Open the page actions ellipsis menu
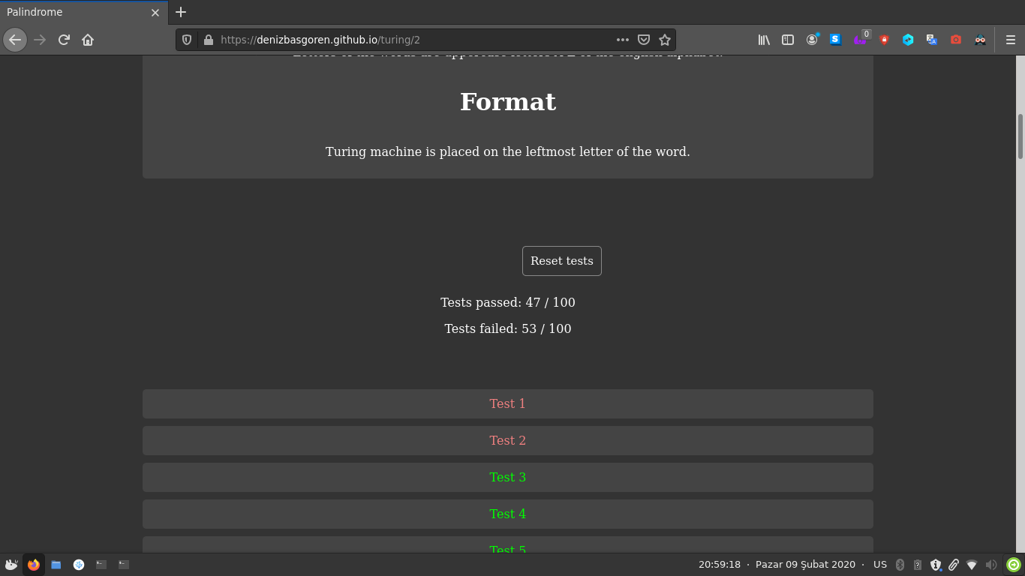This screenshot has width=1025, height=576. (622, 40)
